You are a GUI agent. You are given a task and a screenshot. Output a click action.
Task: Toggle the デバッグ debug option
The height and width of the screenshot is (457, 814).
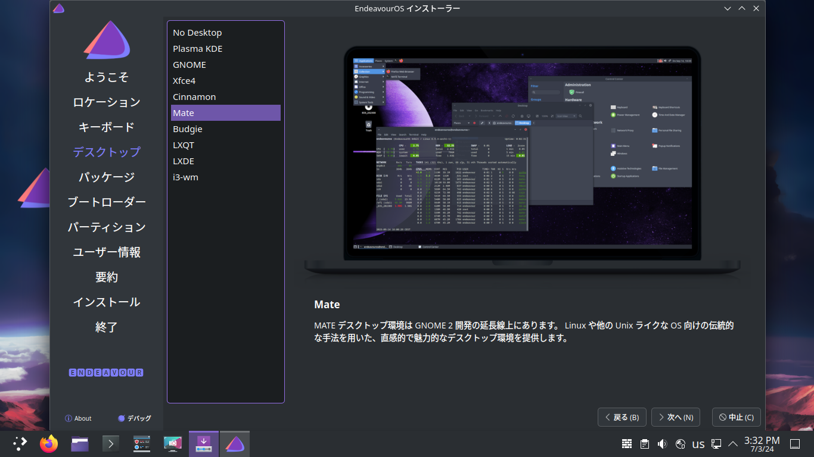135,418
